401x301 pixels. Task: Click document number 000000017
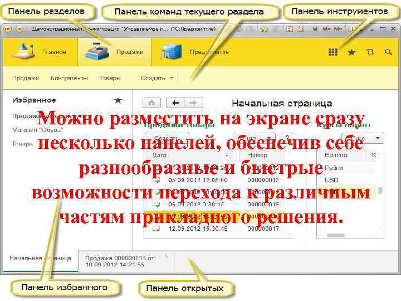tap(263, 229)
